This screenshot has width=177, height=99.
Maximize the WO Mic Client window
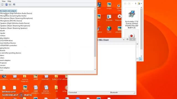(x=127, y=40)
